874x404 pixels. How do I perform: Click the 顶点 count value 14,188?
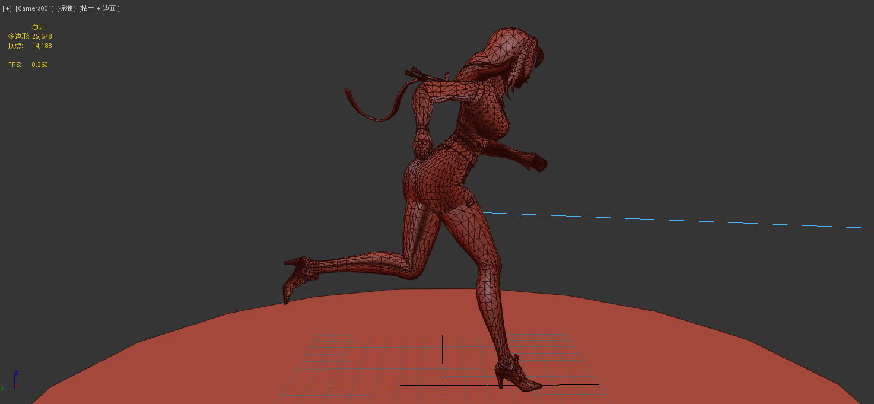[42, 46]
